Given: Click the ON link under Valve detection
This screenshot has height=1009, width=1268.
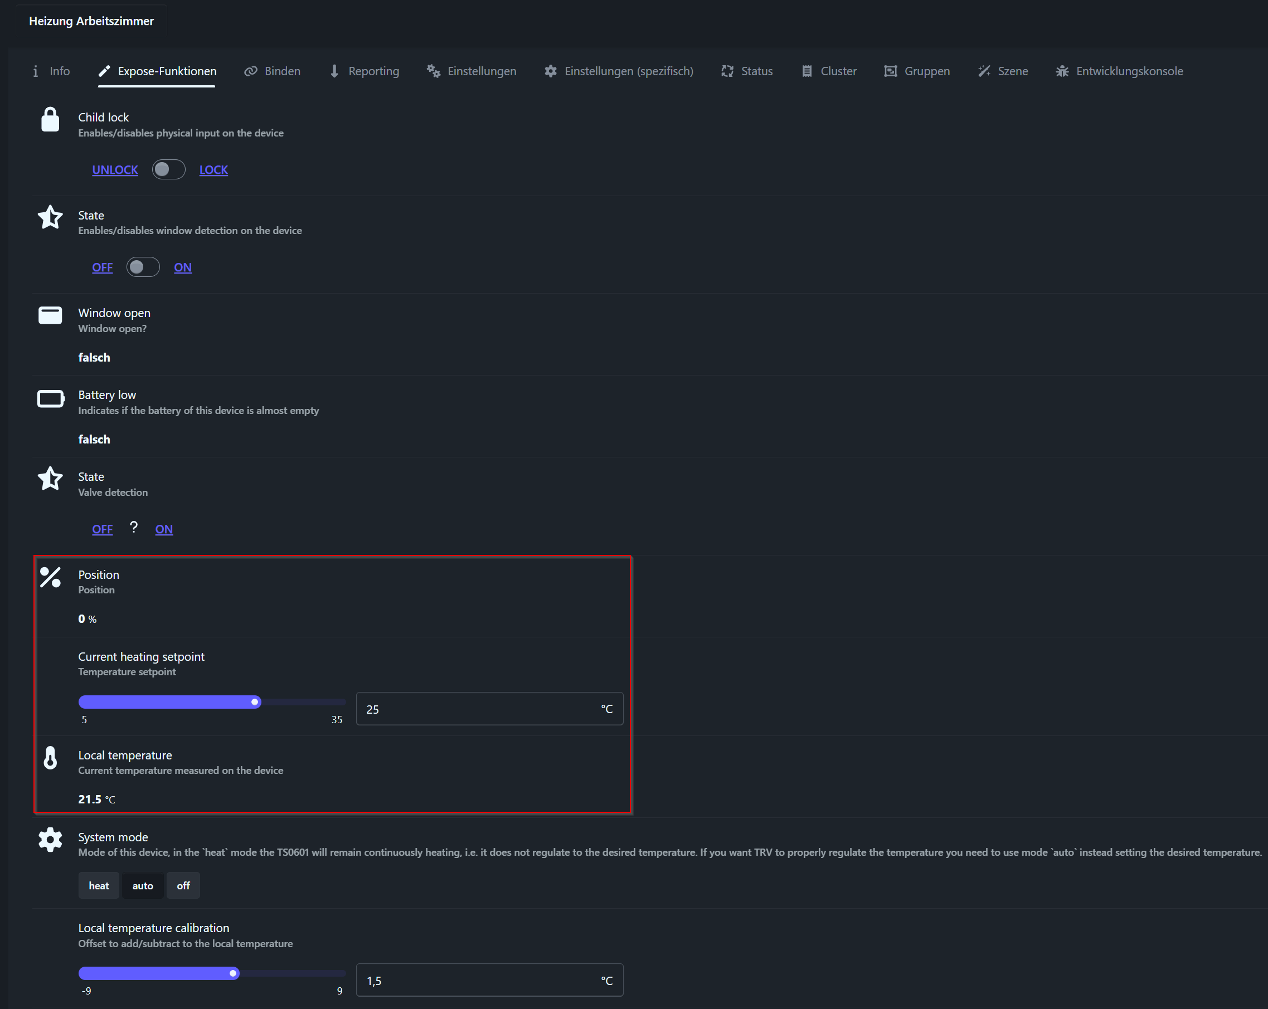Looking at the screenshot, I should pyautogui.click(x=163, y=529).
